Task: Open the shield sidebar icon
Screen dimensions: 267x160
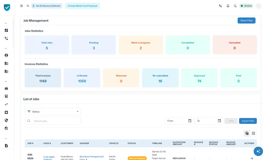Action: tap(6, 120)
